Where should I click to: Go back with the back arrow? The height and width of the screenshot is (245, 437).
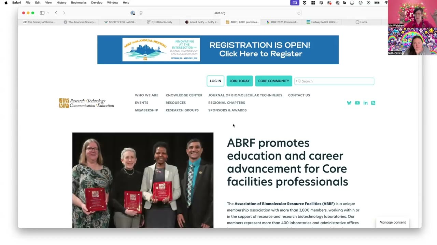[56, 13]
